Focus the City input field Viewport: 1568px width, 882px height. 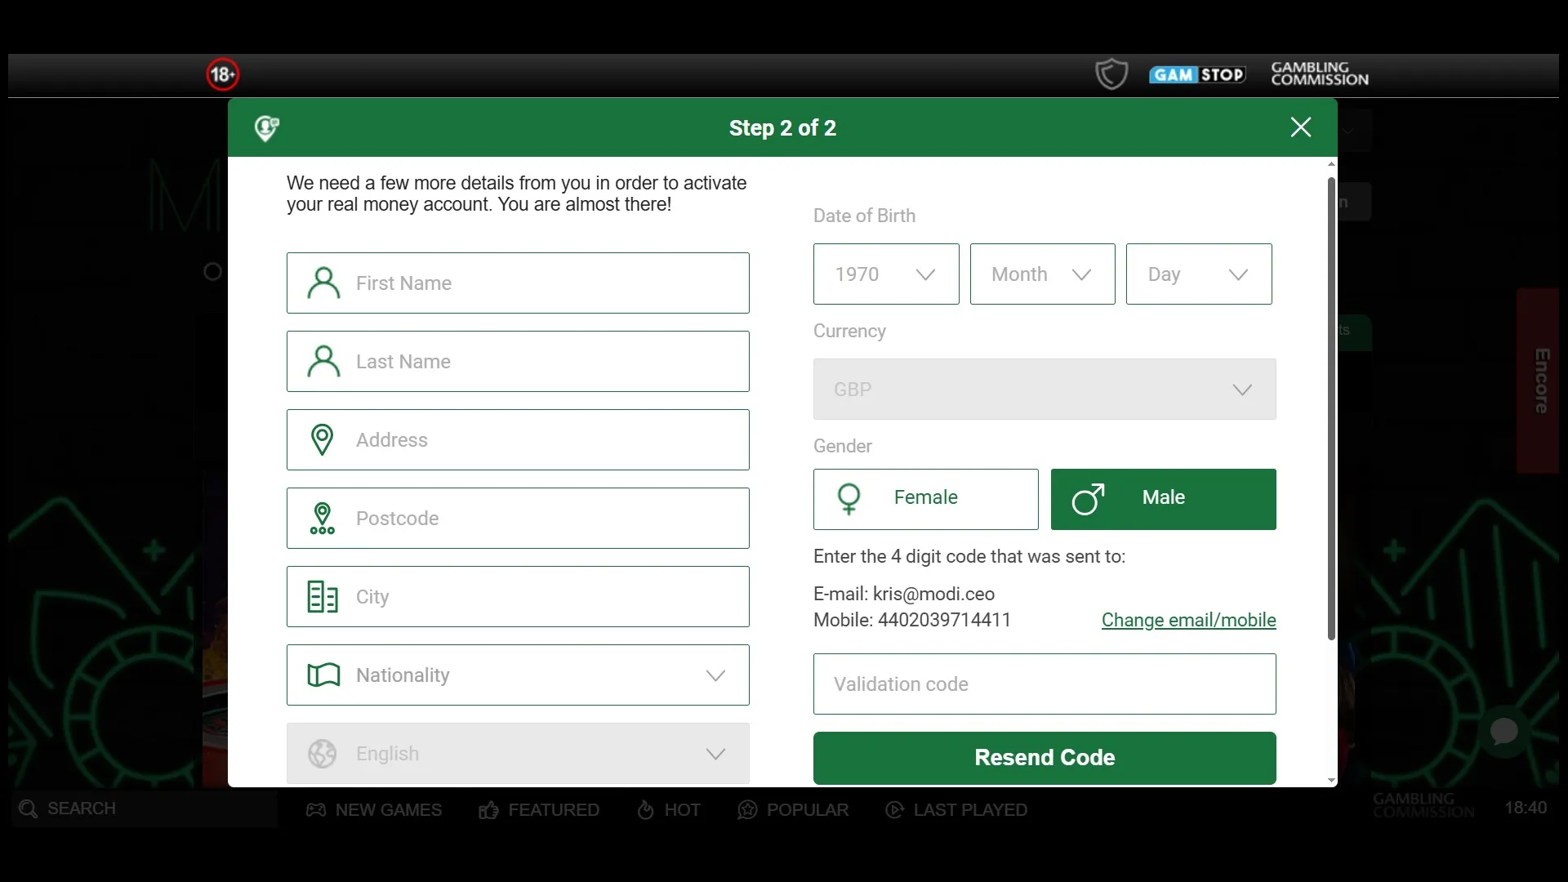518,597
